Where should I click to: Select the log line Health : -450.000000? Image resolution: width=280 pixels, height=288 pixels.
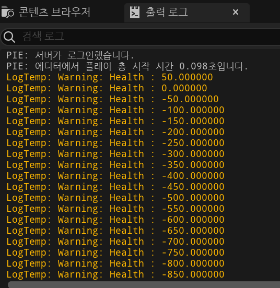click(115, 187)
